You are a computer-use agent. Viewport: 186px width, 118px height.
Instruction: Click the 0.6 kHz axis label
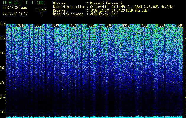click(x=3, y=112)
